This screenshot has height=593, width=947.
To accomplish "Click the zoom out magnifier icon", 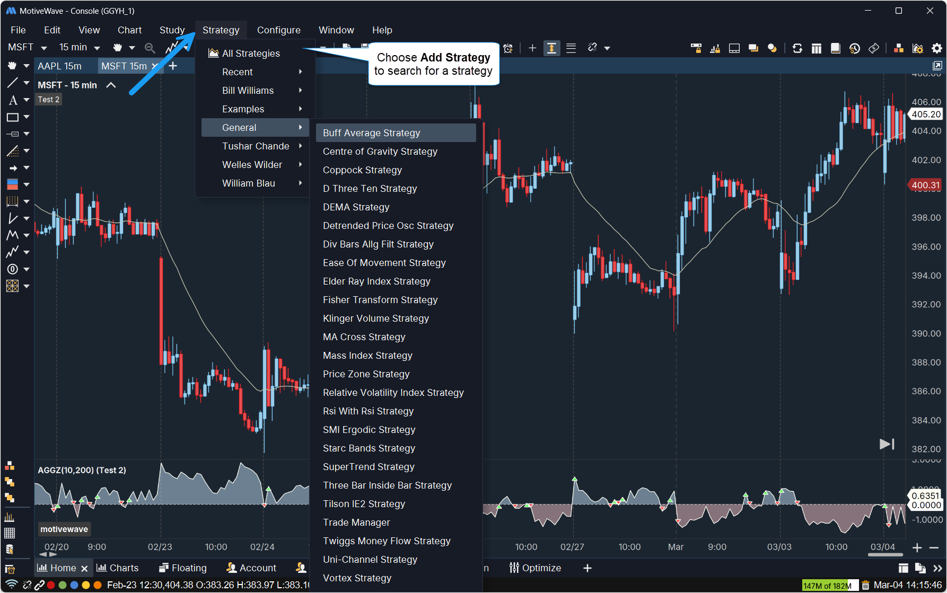I will [150, 48].
